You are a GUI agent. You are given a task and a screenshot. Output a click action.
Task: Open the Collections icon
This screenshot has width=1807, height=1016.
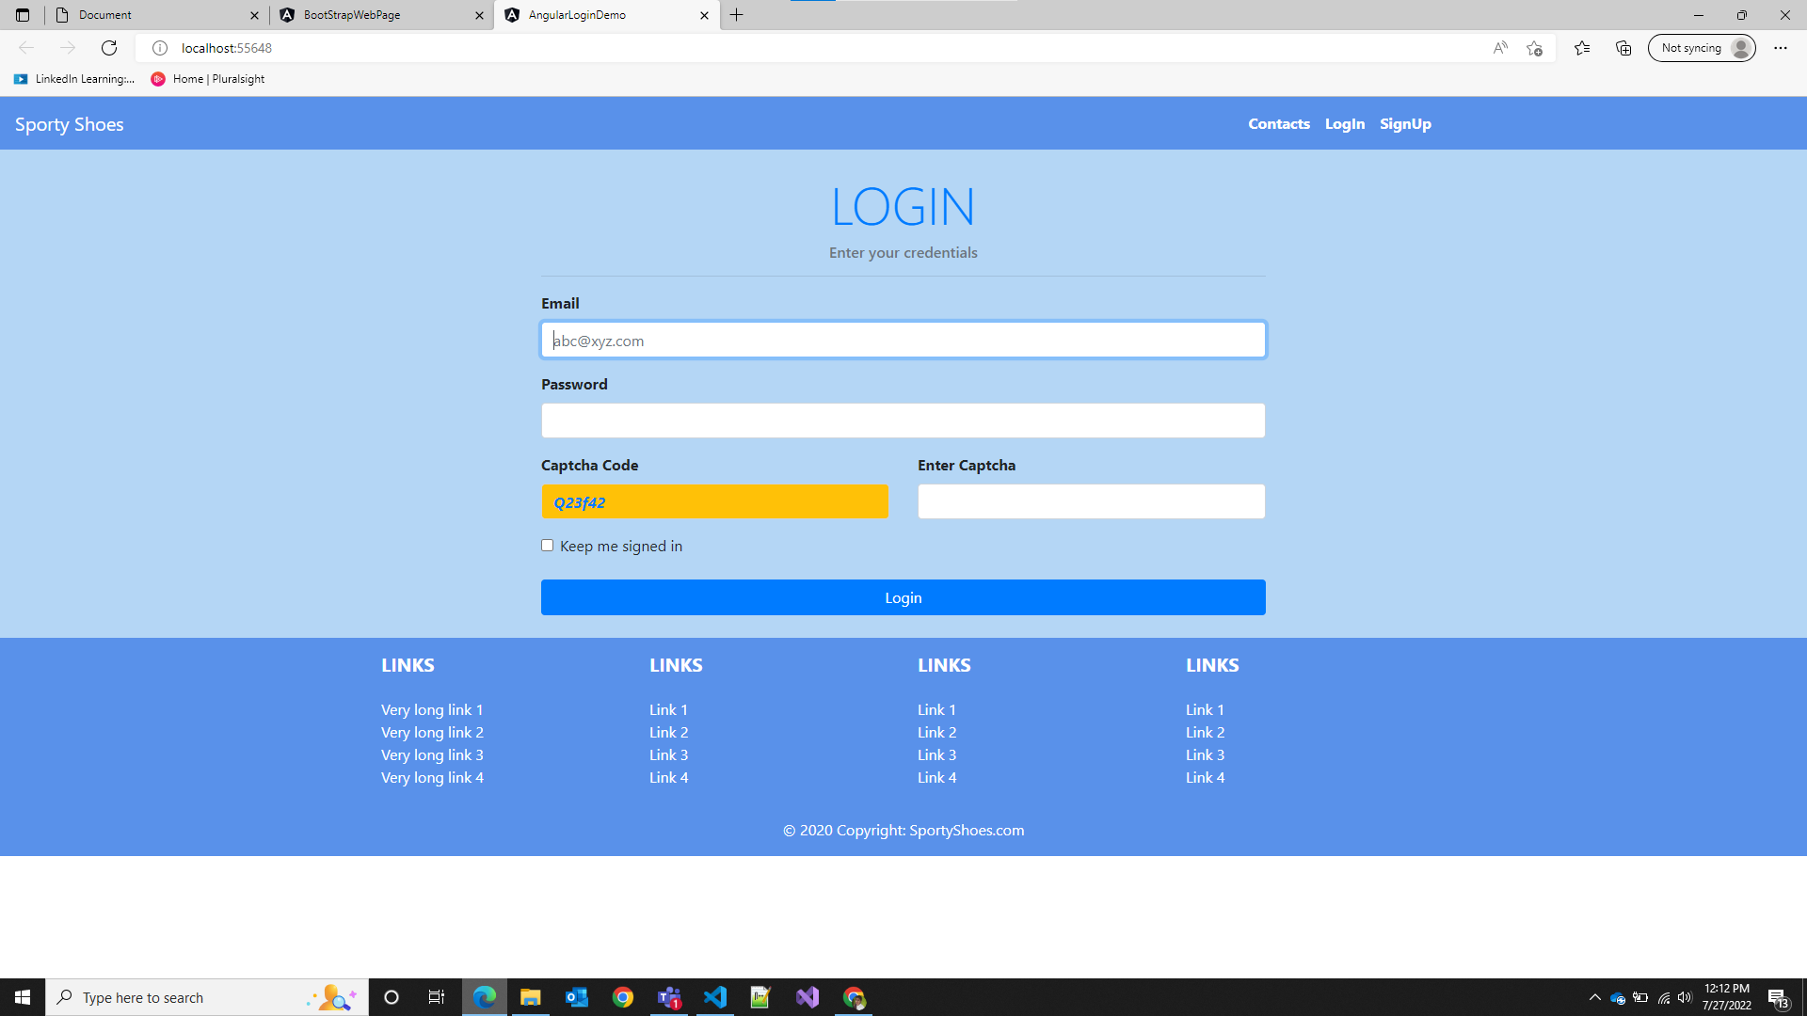[x=1623, y=48]
